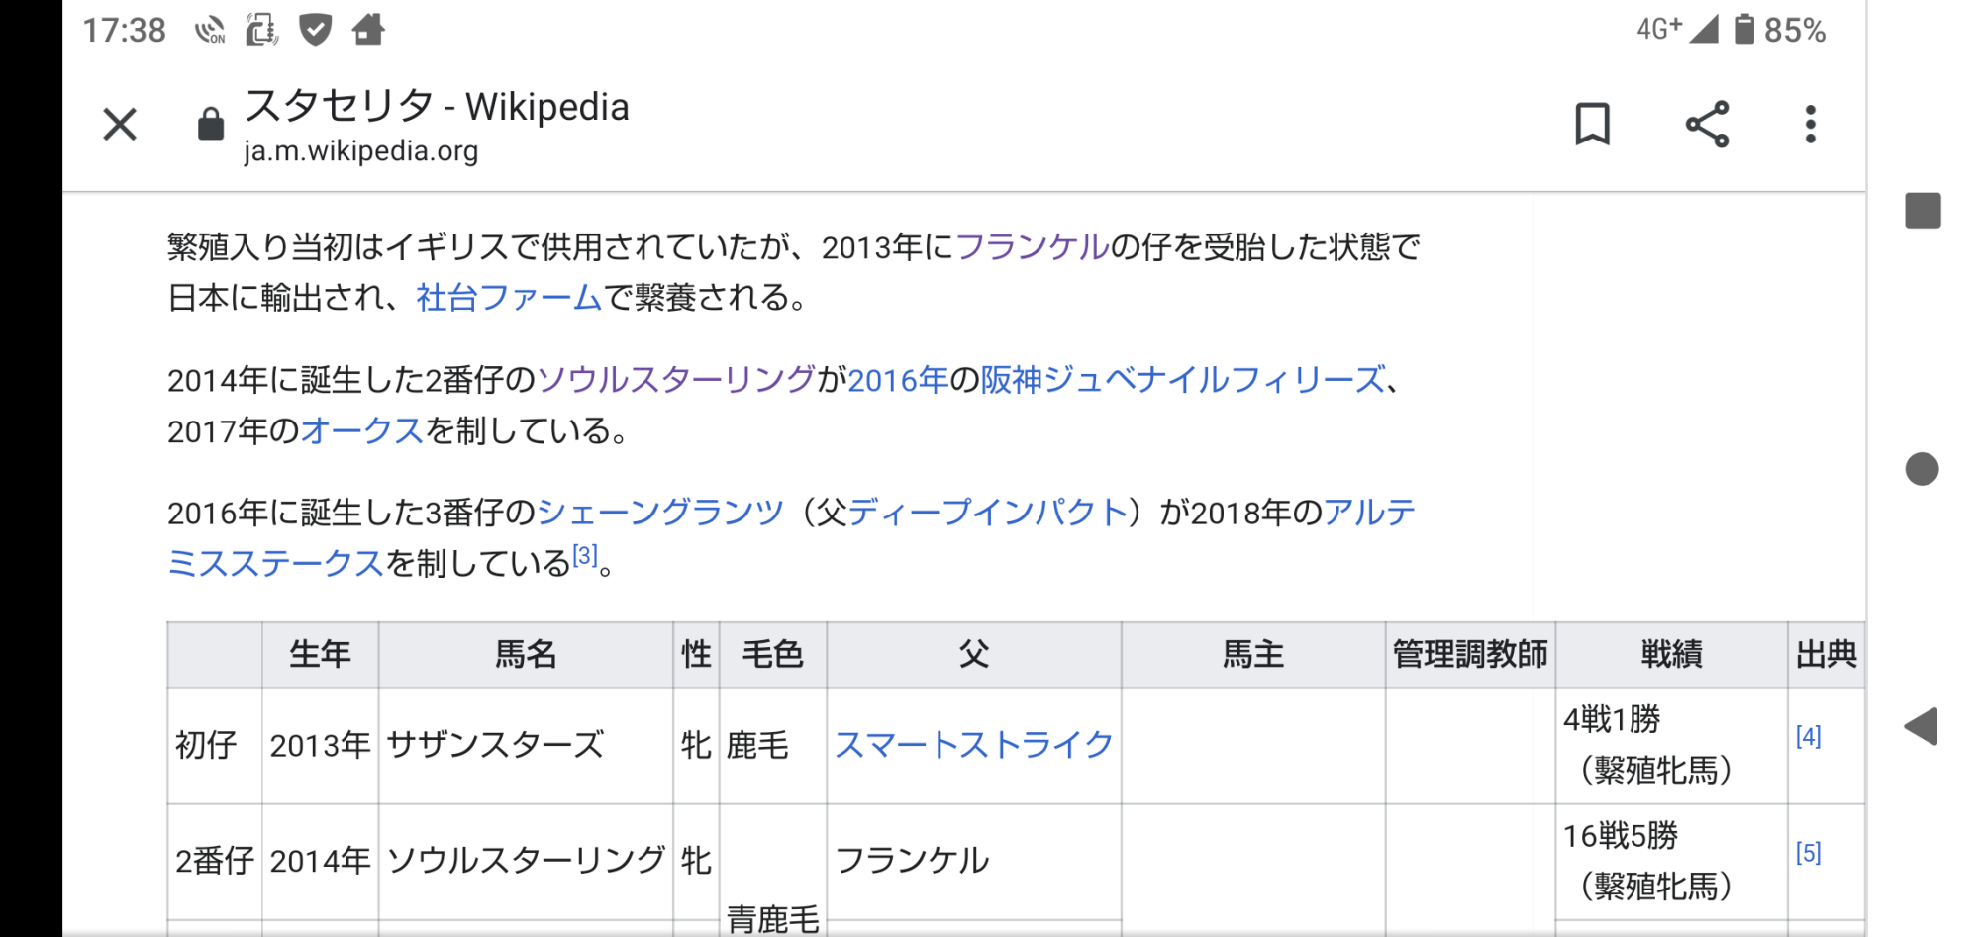This screenshot has height=937, width=1980.
Task: Tap the Android back triangle button
Action: [1921, 727]
